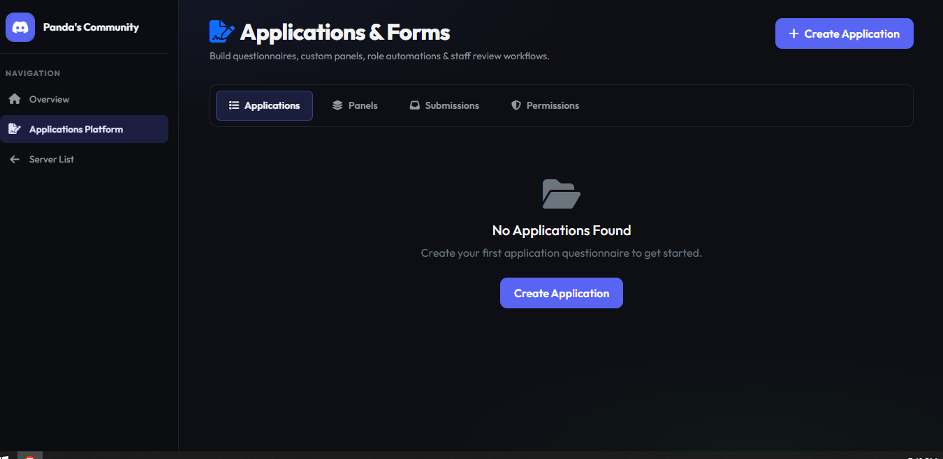This screenshot has width=943, height=459.
Task: Click the top-right plus Create Application button
Action: (x=844, y=33)
